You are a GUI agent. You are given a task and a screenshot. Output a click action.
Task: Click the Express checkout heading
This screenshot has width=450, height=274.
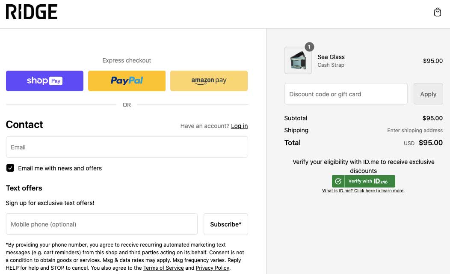(127, 60)
